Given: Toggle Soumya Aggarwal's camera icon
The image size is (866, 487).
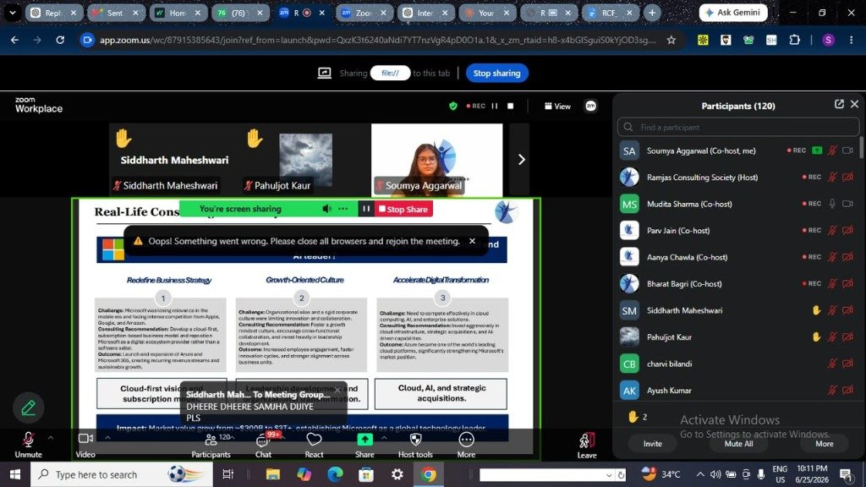Looking at the screenshot, I should click(x=847, y=150).
